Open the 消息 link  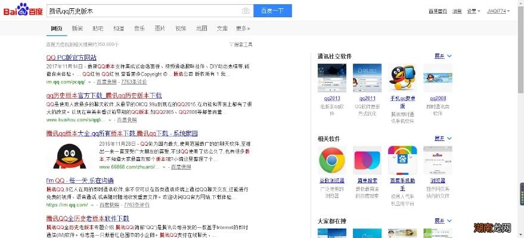tap(457, 11)
